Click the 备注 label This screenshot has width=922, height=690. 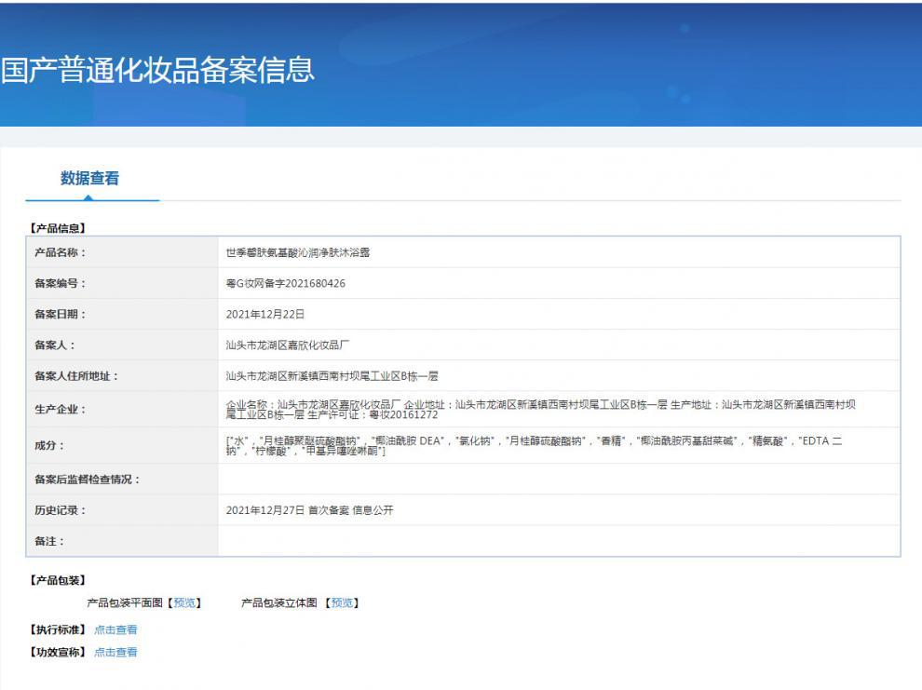coord(49,541)
